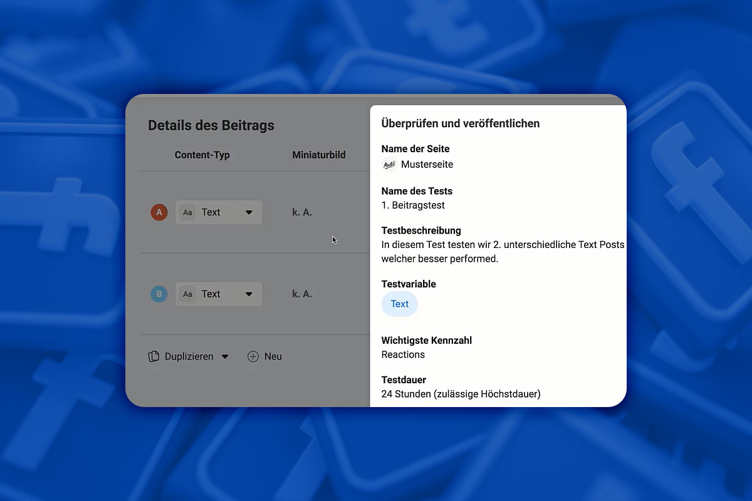The image size is (752, 501).
Task: Click k. A. thumbnail cell for variant B
Action: pyautogui.click(x=302, y=294)
